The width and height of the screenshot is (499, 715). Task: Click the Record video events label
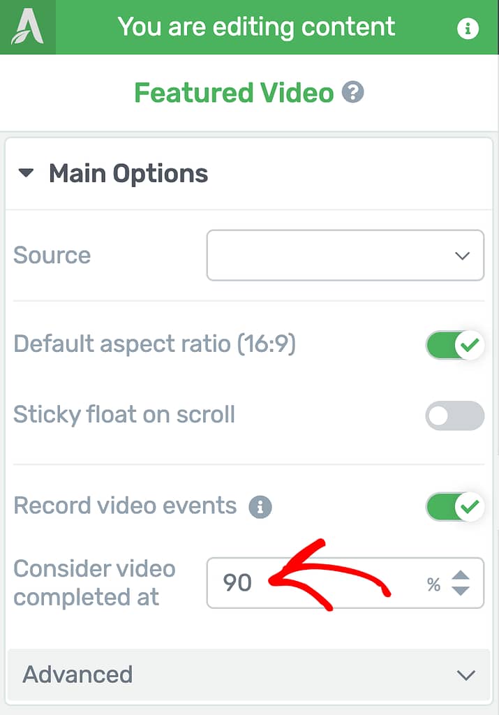[x=125, y=506]
